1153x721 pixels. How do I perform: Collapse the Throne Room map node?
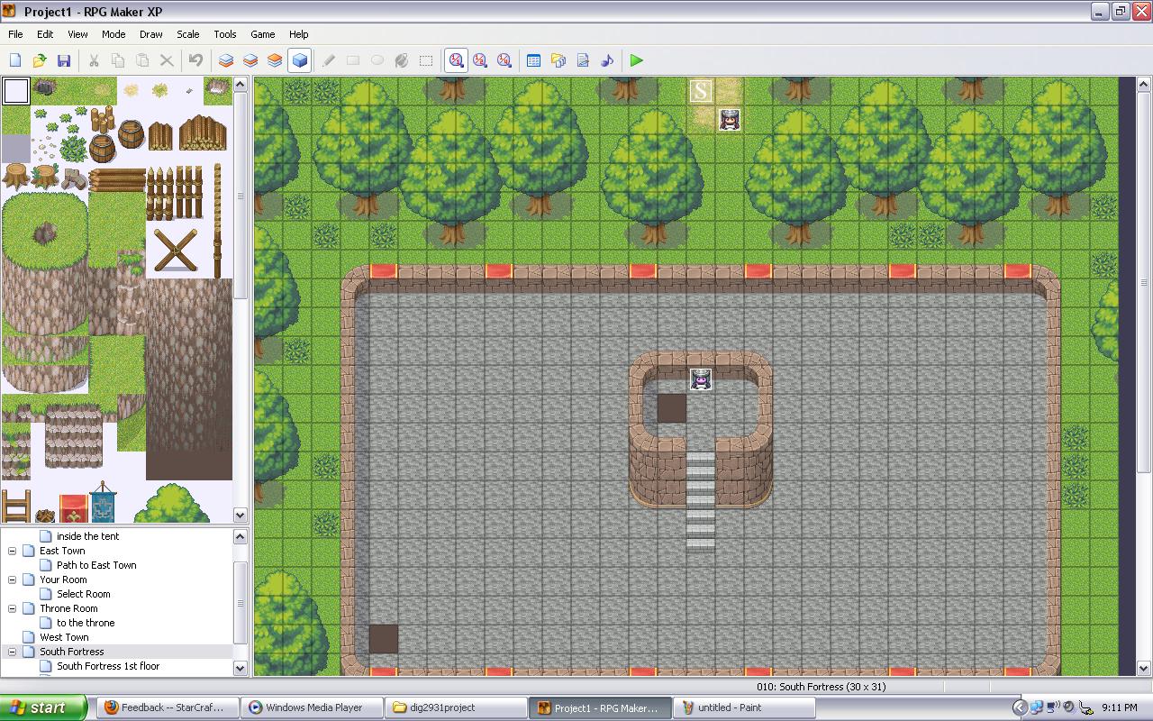click(13, 608)
